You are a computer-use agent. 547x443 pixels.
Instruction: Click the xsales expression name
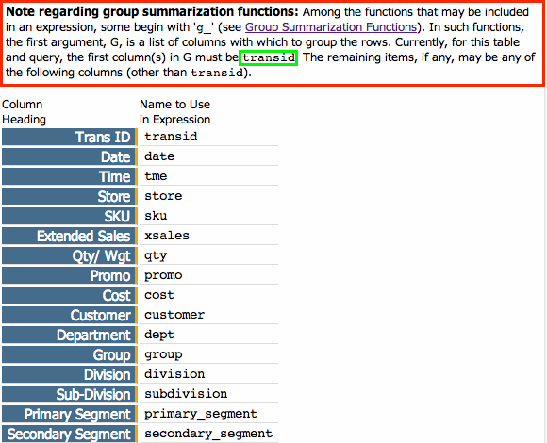(167, 236)
